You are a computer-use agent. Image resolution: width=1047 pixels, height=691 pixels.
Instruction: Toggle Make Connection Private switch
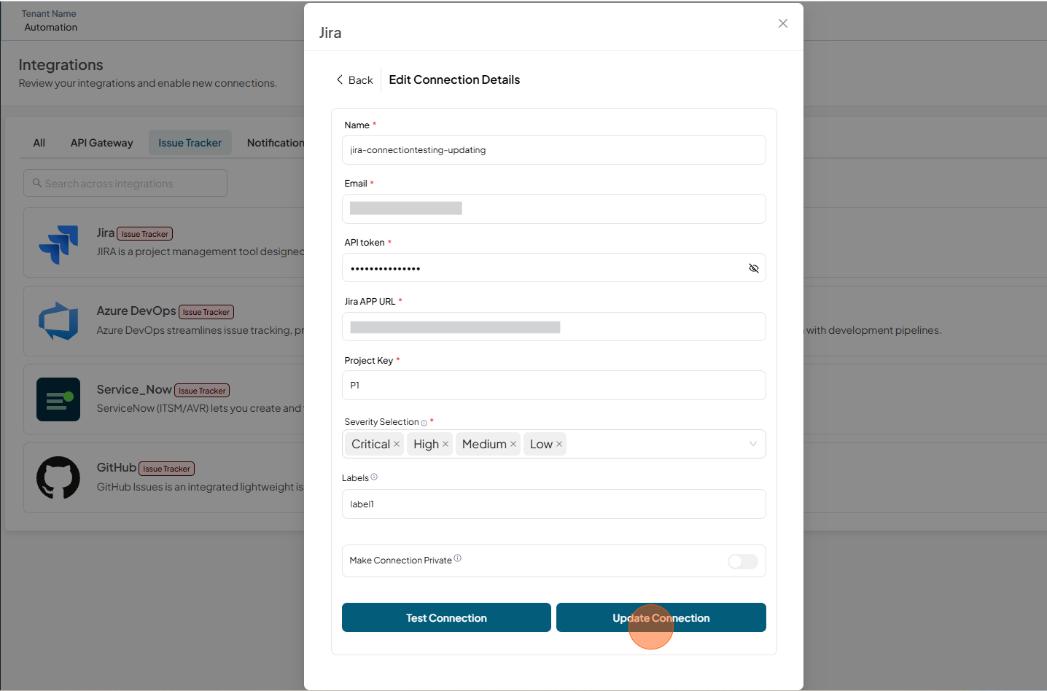(x=743, y=561)
